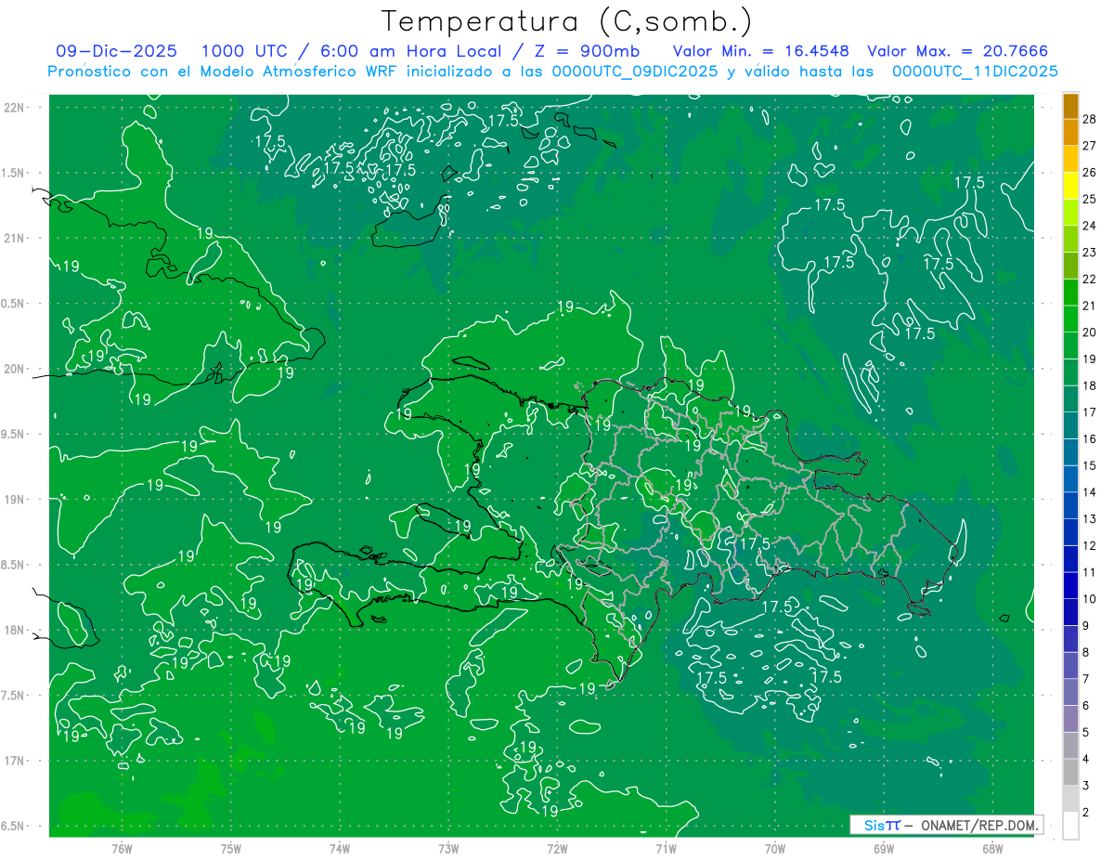Image resolution: width=1114 pixels, height=861 pixels.
Task: Select the forecast date "09-Dic-2025"
Action: [x=116, y=51]
